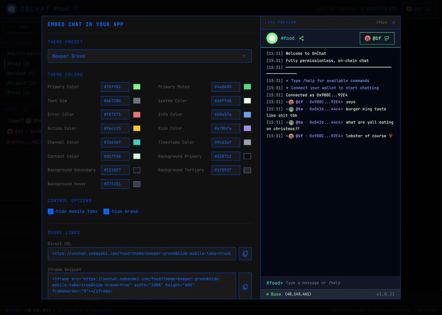Click the + Join button in background sidebar
442x315 pixels.
21,27
